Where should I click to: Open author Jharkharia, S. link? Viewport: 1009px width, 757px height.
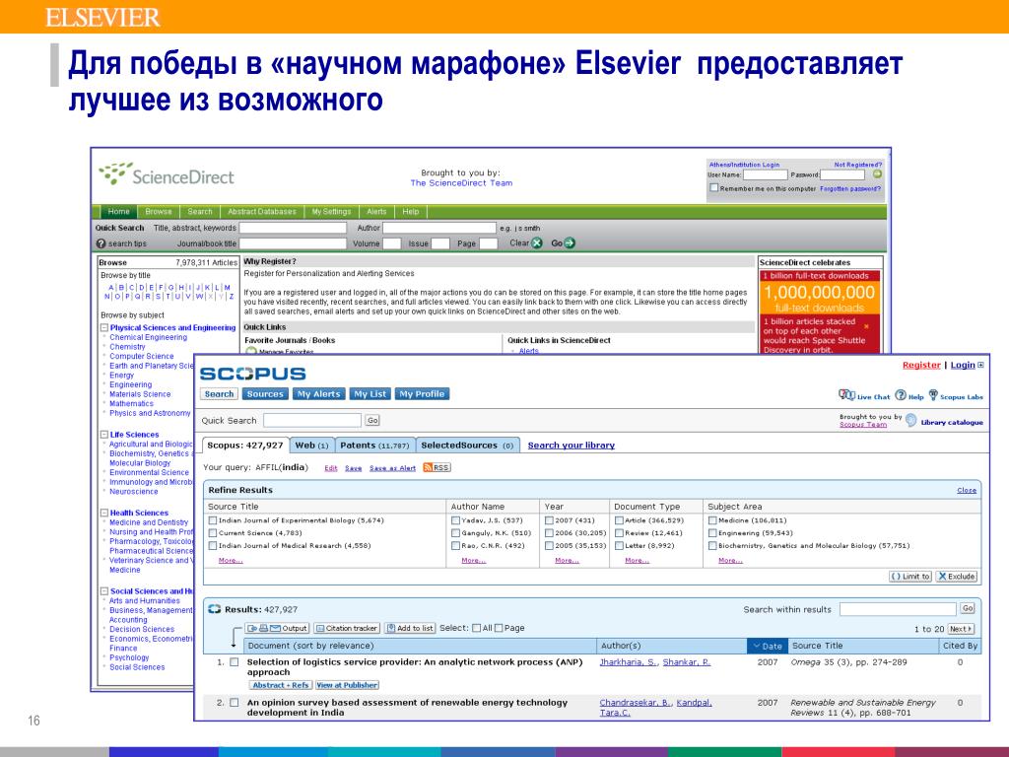629,662
